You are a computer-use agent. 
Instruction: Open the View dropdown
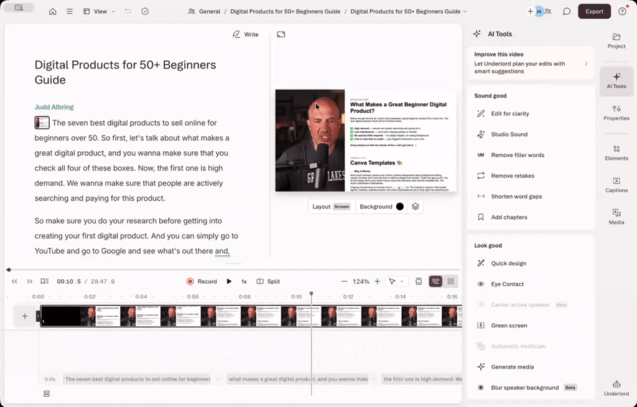(100, 11)
